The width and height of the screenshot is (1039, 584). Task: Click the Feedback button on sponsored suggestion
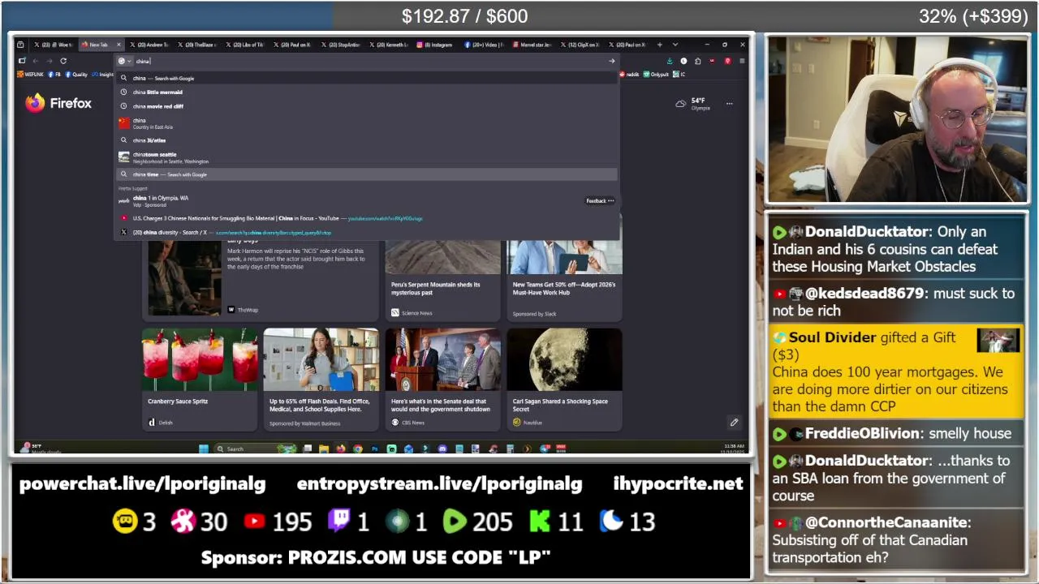[596, 201]
